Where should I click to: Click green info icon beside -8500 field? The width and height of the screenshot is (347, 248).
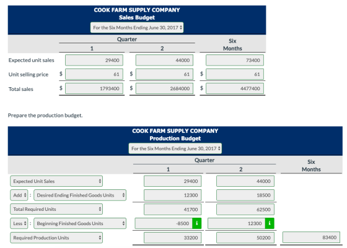point(197,223)
